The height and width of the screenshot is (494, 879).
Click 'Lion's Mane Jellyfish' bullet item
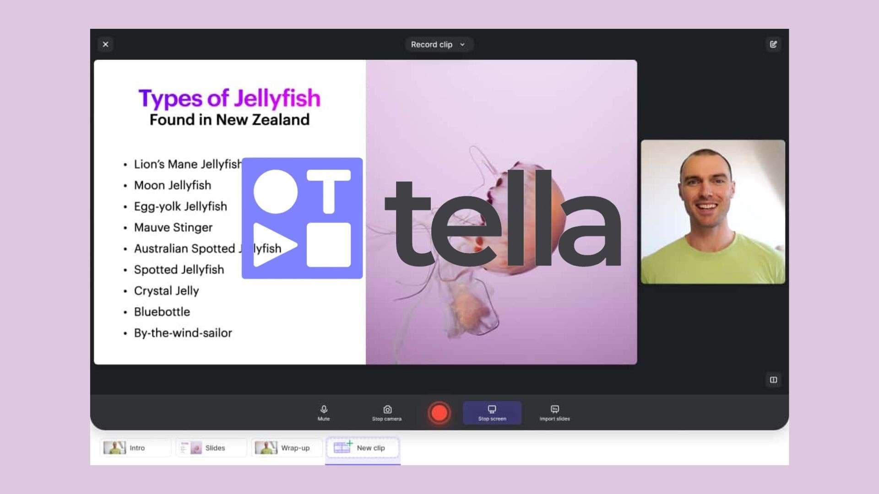pyautogui.click(x=187, y=164)
